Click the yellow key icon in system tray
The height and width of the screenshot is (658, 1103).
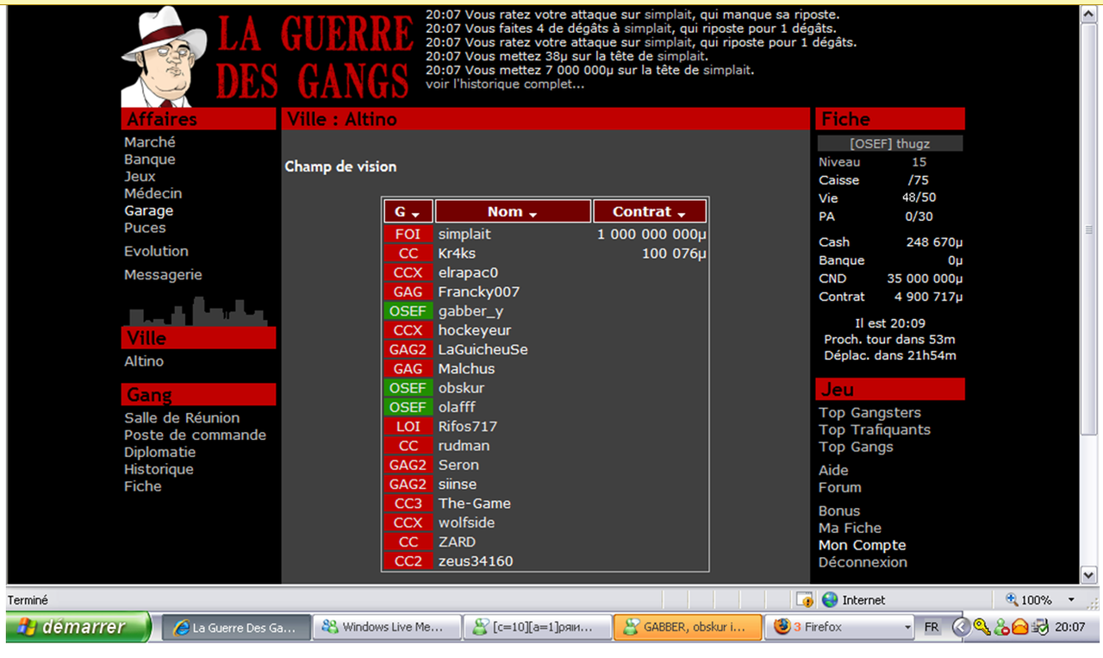pyautogui.click(x=981, y=627)
